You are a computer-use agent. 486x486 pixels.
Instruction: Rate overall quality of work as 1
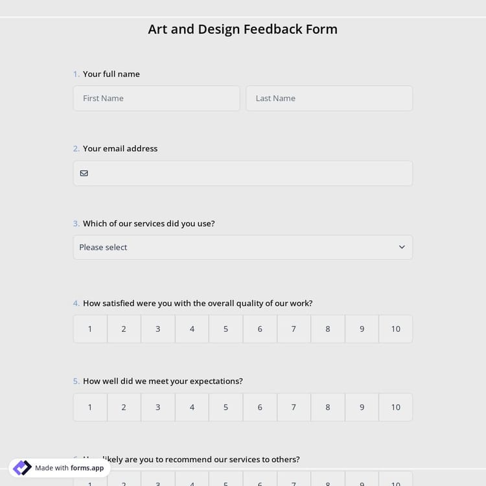[x=90, y=329]
